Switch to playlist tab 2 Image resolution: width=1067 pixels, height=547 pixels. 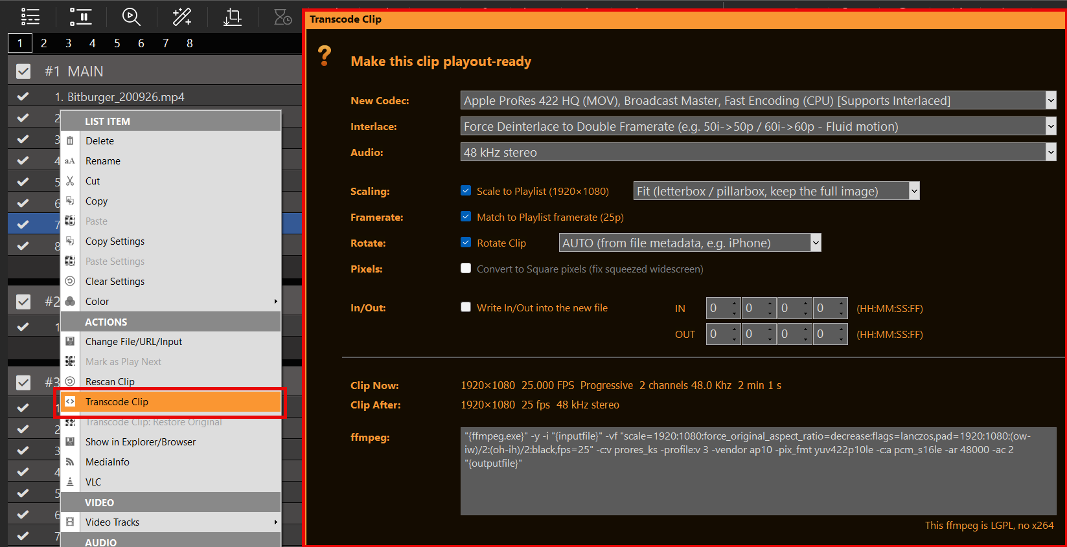click(x=44, y=43)
